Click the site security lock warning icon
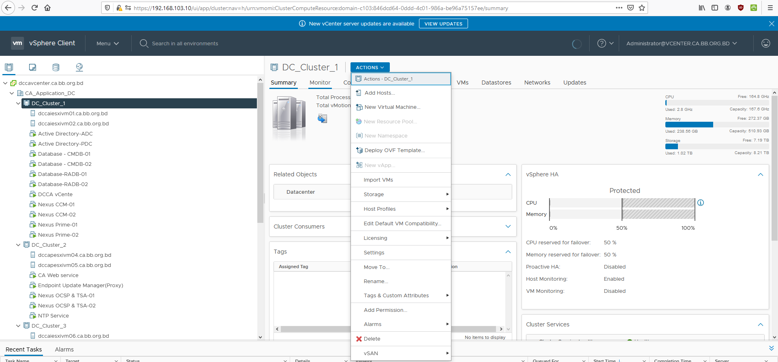Screen dimensions: 778x362 point(119,8)
